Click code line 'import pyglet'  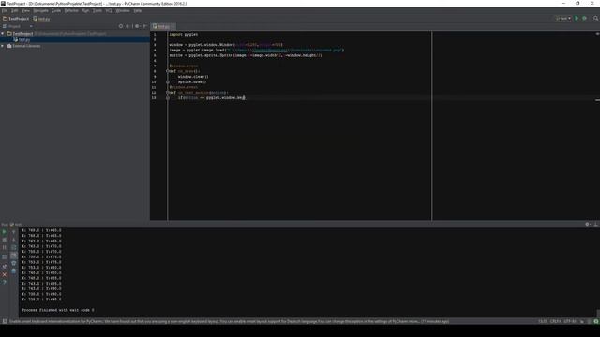click(x=184, y=34)
